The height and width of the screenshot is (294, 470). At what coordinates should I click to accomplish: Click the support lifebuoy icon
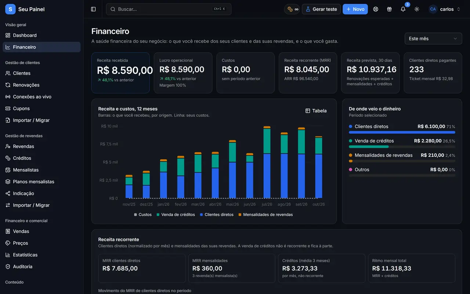click(x=376, y=9)
